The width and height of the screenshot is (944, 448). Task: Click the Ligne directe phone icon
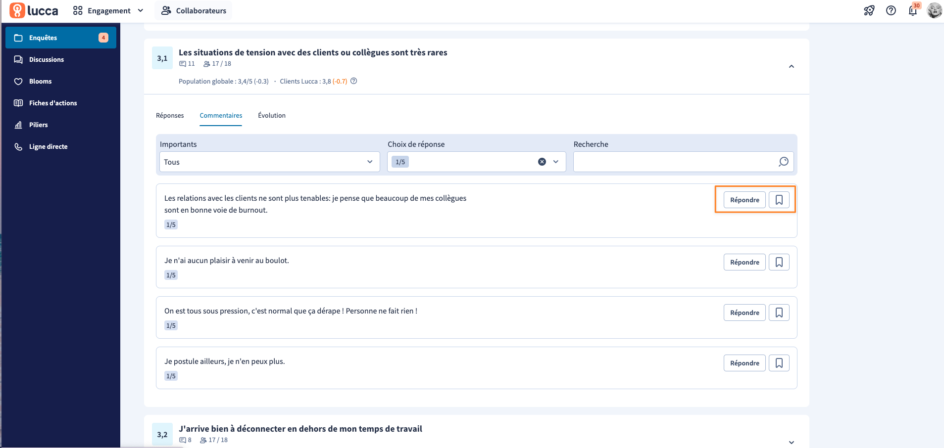(18, 146)
